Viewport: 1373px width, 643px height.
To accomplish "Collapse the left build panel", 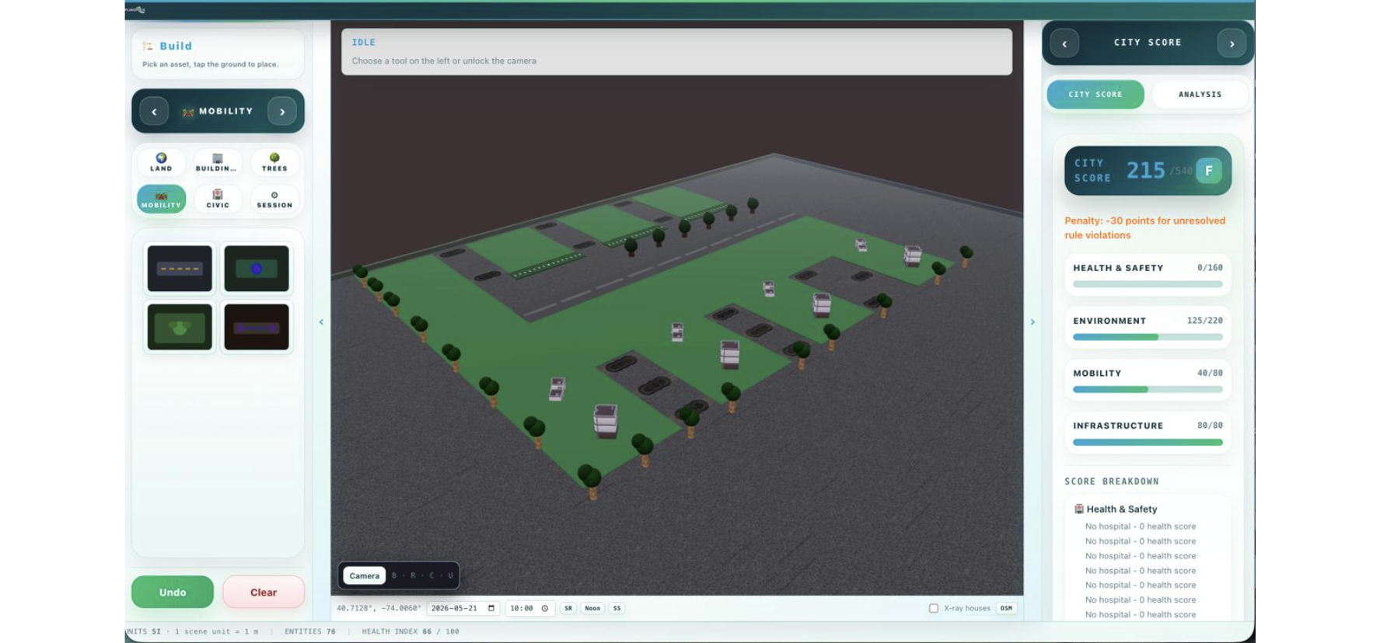I will pyautogui.click(x=321, y=321).
